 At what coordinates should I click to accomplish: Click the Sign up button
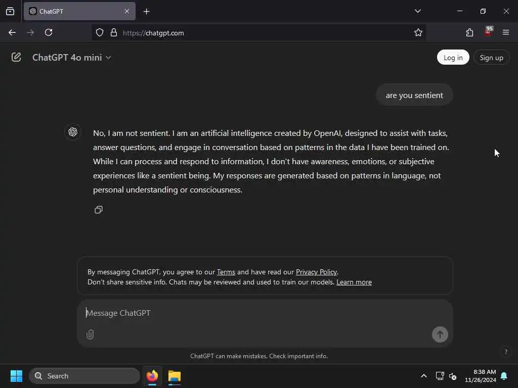pos(491,58)
